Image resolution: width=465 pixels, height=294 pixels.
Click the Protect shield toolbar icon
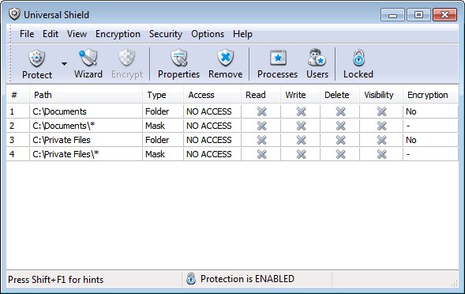pos(37,58)
